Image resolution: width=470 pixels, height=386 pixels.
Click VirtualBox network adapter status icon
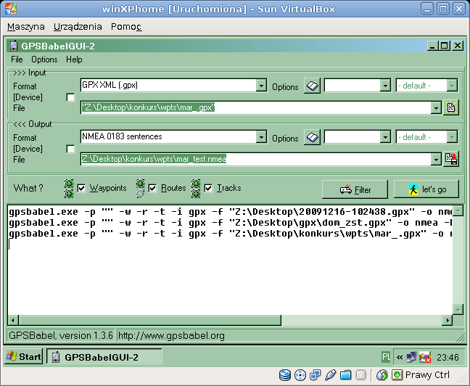point(315,375)
